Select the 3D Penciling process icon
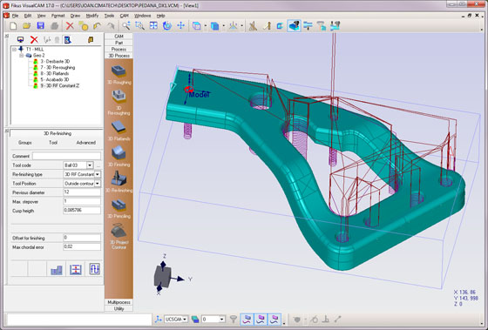The image size is (488, 330). tap(119, 205)
